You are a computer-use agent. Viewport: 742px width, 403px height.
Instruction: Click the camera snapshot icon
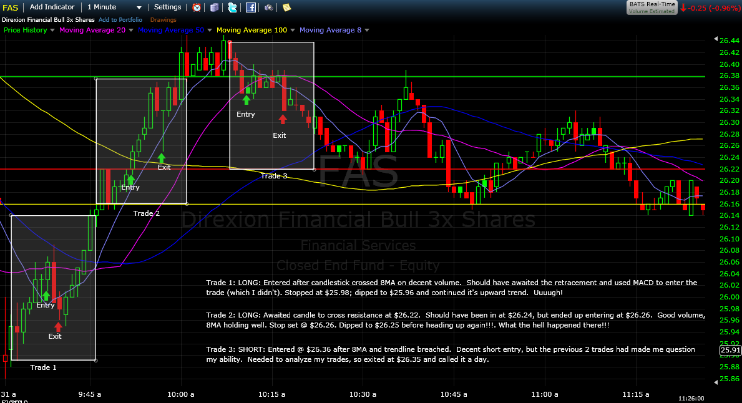point(269,7)
